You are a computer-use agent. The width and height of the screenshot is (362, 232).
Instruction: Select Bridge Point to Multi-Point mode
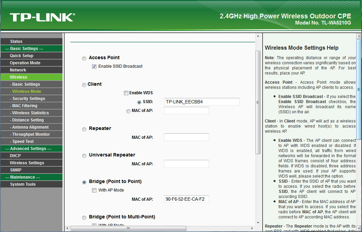[84, 217]
